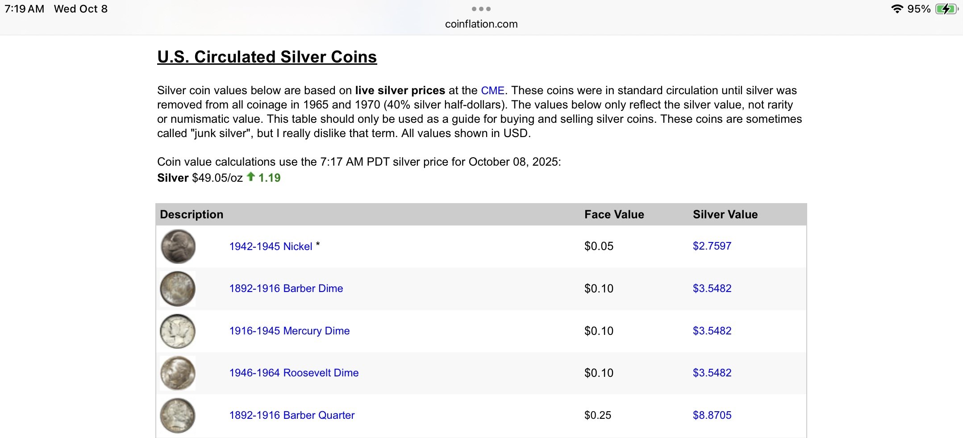Tap the coinflation.com address bar
The width and height of the screenshot is (963, 438).
tap(481, 24)
